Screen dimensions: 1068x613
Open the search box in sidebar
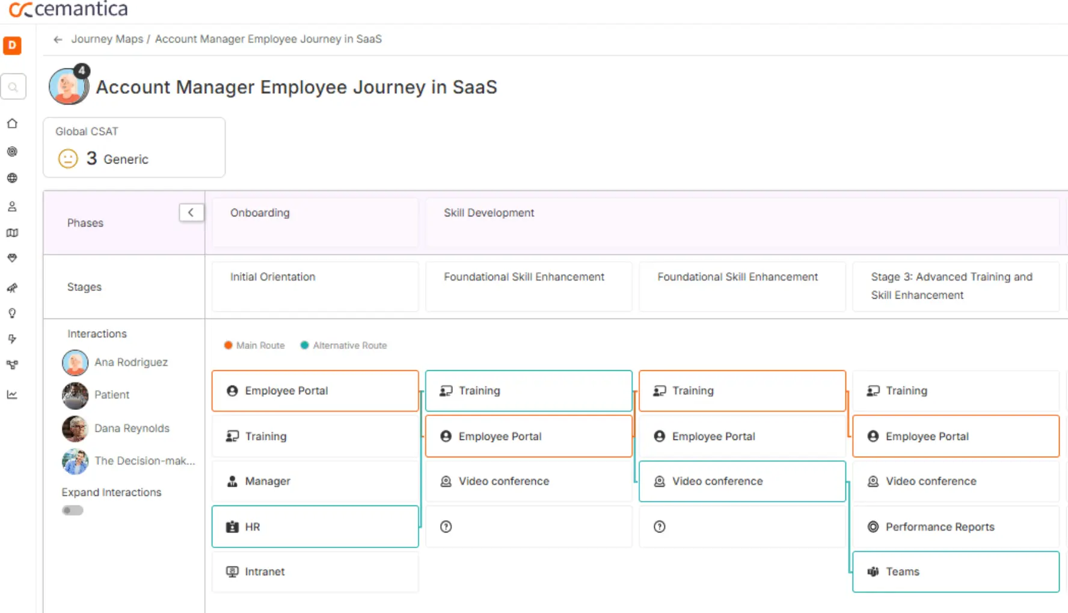(x=13, y=87)
